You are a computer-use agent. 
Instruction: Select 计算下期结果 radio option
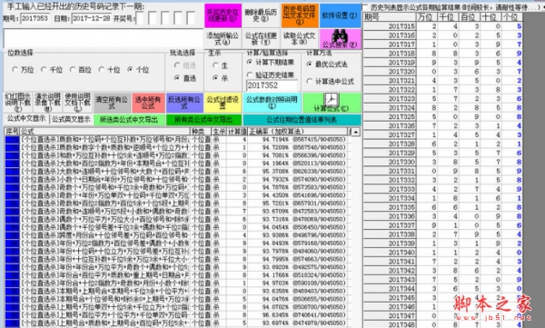[x=271, y=63]
